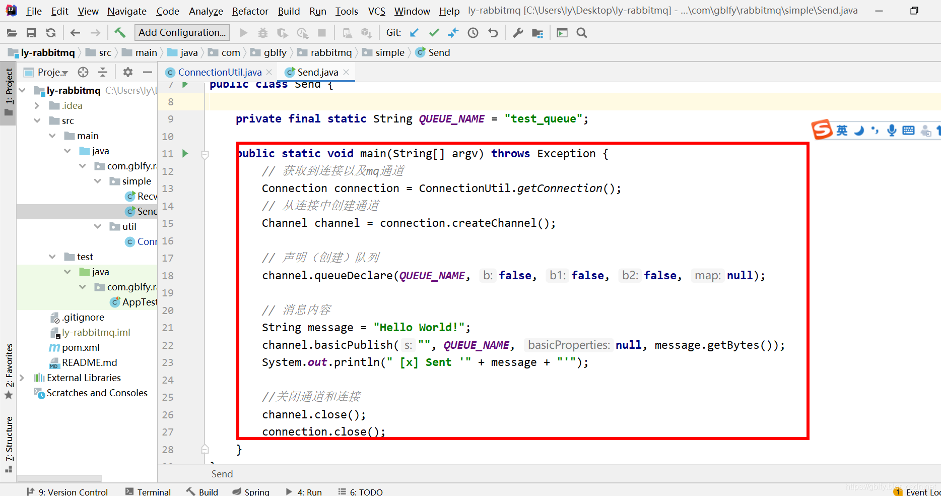The image size is (941, 496).
Task: Close the Send.java tab
Action: pyautogui.click(x=346, y=72)
